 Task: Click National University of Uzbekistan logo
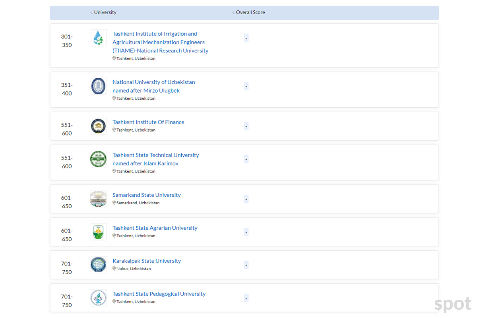[98, 86]
